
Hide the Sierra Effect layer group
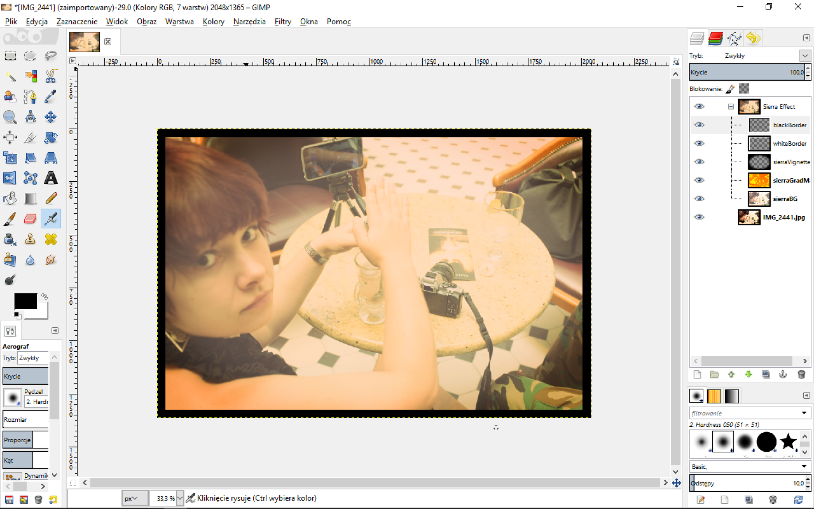pyautogui.click(x=699, y=106)
